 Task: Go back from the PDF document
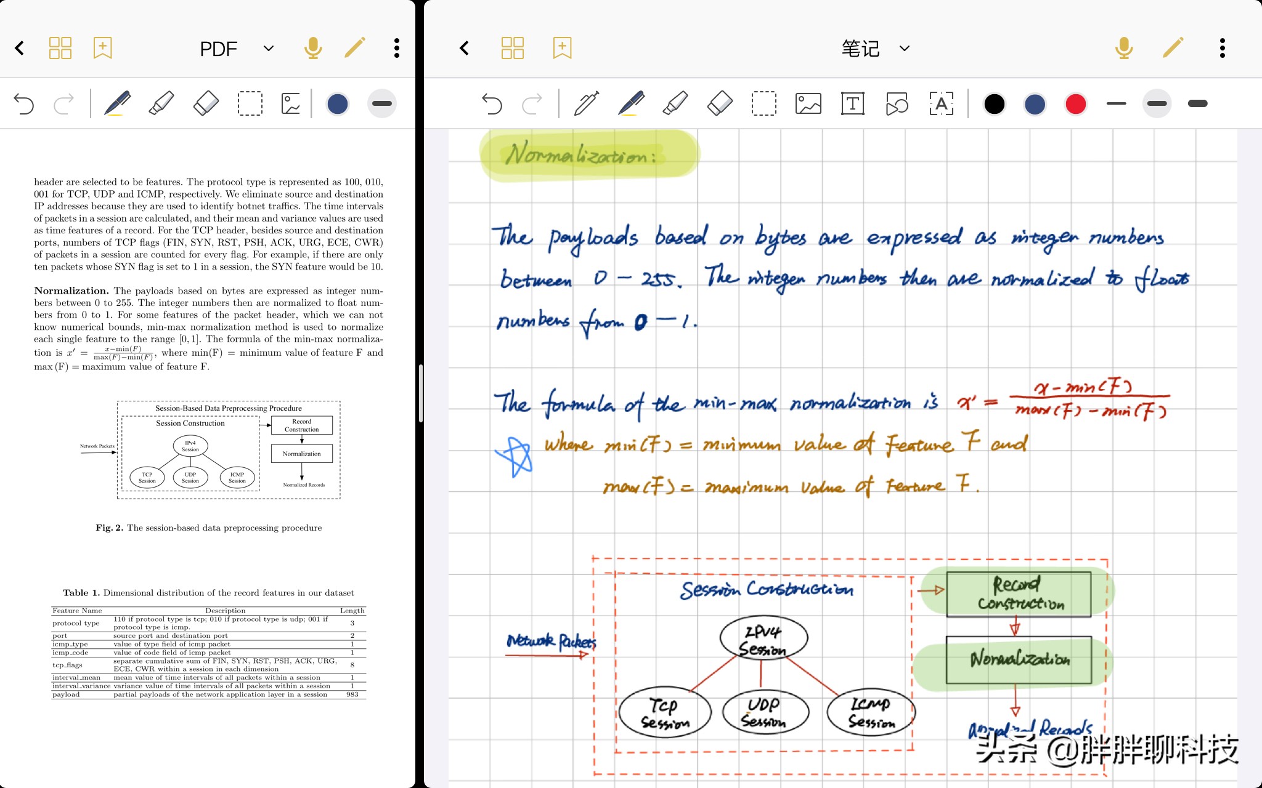pos(20,48)
